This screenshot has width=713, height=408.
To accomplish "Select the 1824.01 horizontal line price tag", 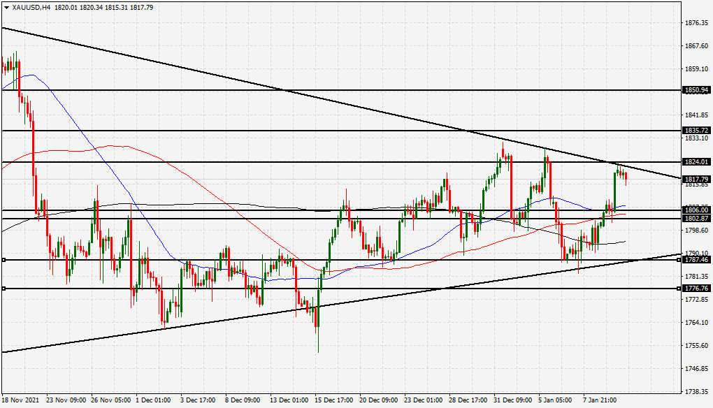I will 697,162.
